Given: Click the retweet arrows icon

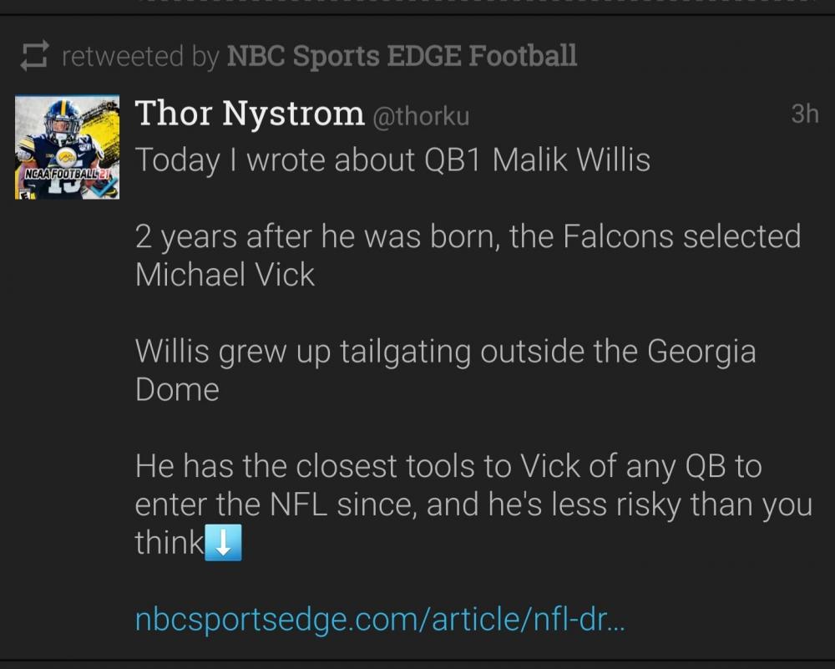Looking at the screenshot, I should pos(34,56).
